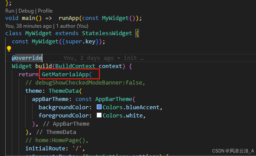Click the AppBarTheme constructor name
Screen dimensions: 256x156
click(x=114, y=99)
